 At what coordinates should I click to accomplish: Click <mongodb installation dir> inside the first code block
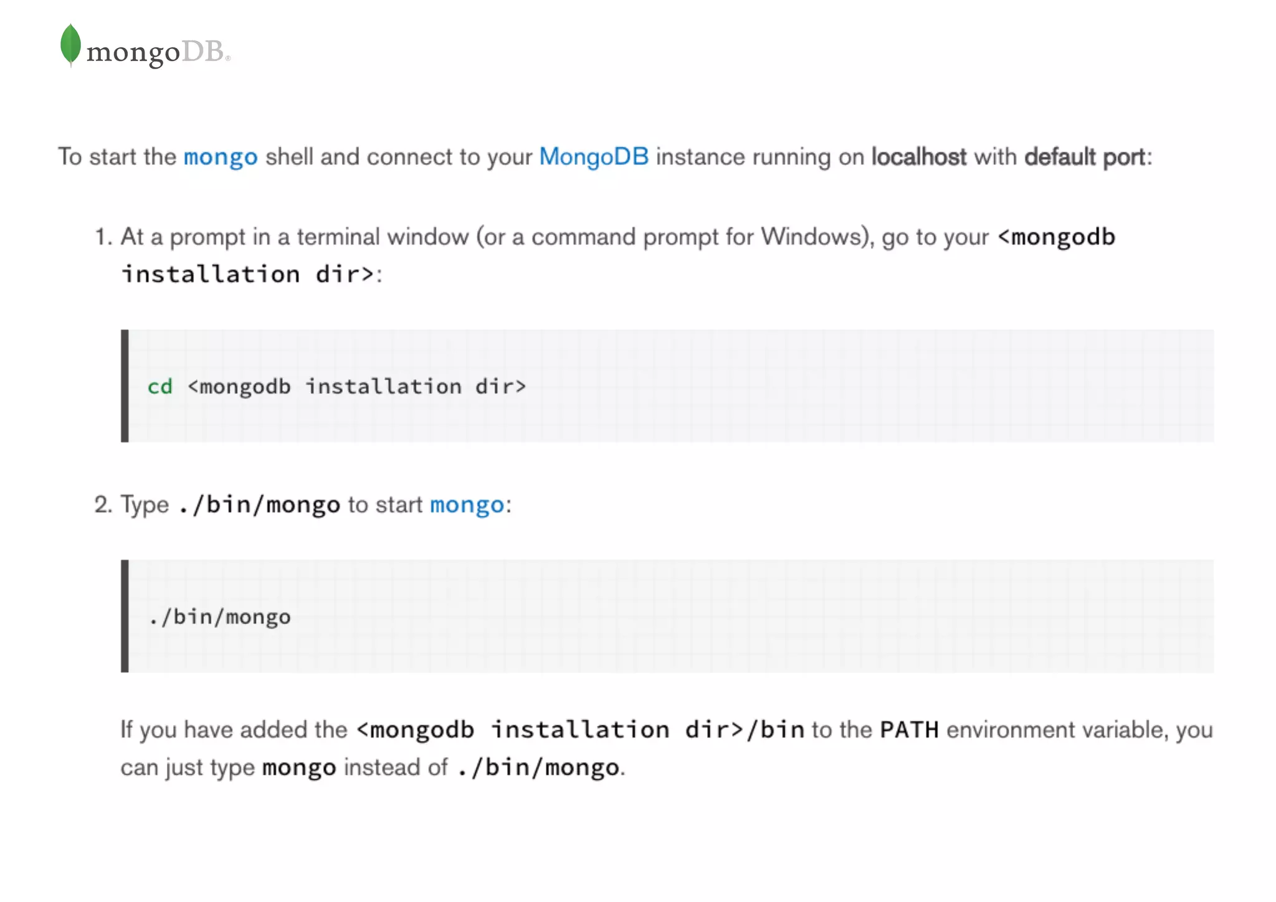click(x=356, y=387)
